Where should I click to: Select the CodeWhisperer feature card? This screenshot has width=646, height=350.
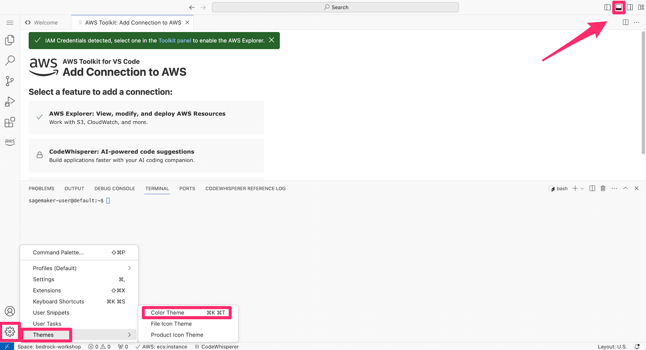(146, 156)
